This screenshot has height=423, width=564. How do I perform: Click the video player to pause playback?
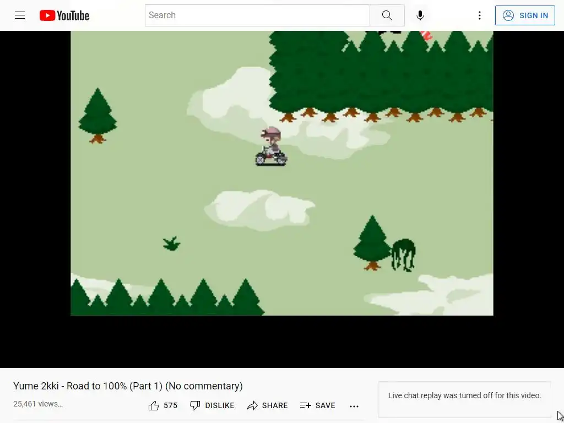click(x=282, y=199)
